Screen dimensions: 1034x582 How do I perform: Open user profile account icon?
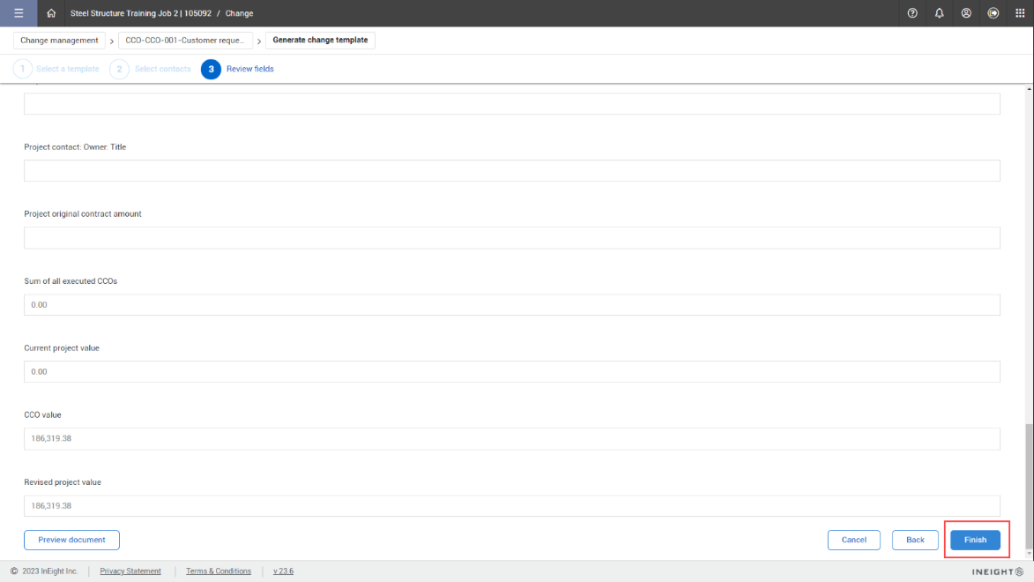[x=966, y=13]
